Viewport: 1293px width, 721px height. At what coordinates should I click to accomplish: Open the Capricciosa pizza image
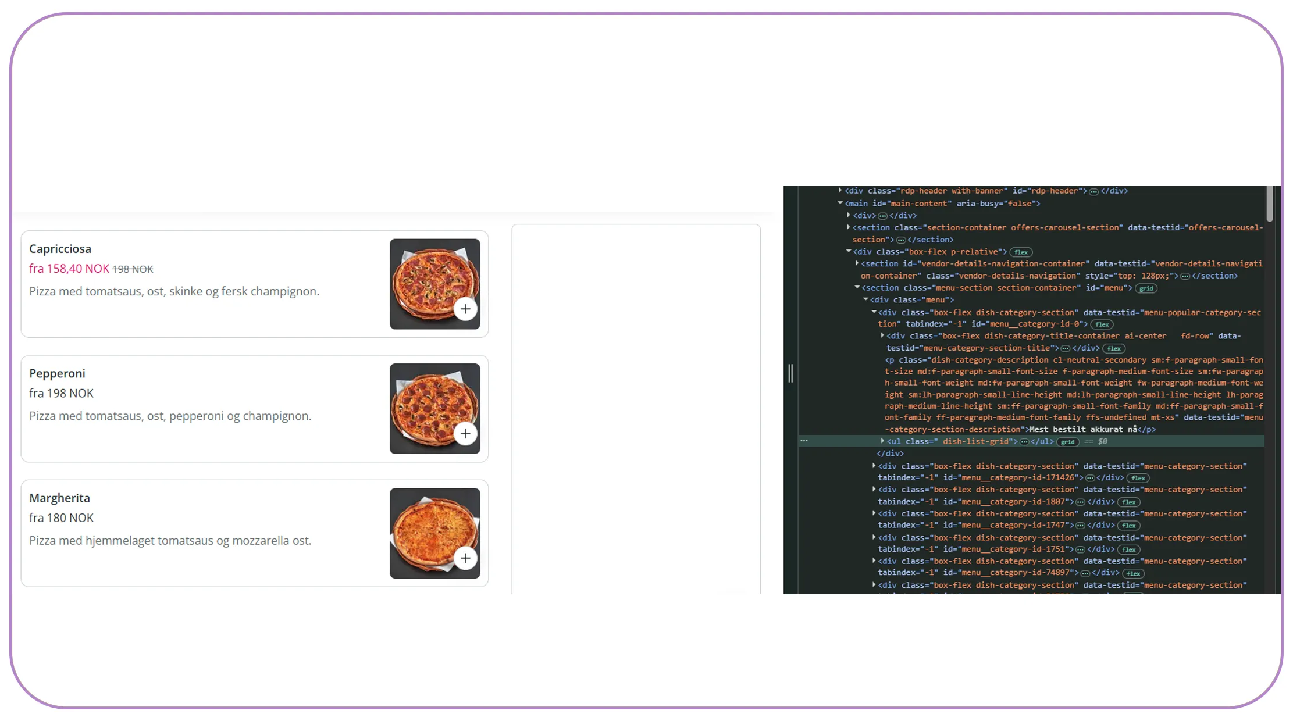point(435,284)
